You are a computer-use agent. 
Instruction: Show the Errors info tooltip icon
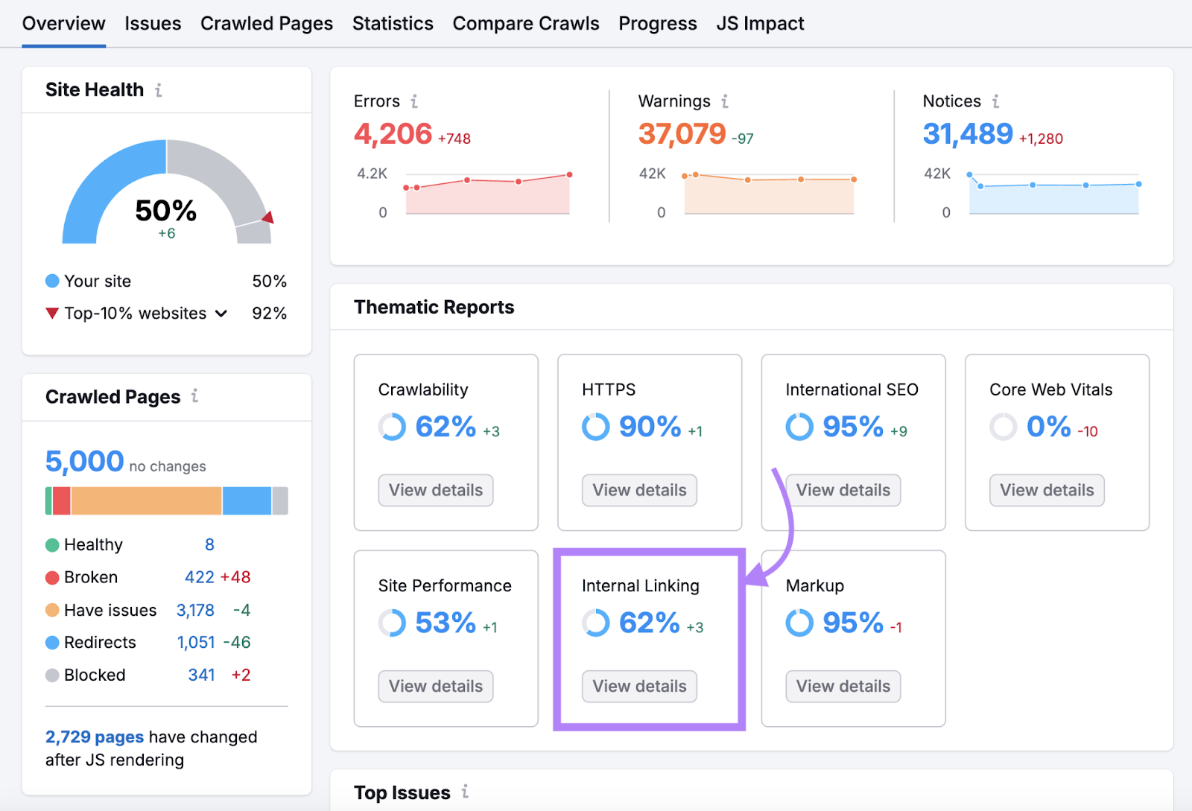click(x=414, y=101)
